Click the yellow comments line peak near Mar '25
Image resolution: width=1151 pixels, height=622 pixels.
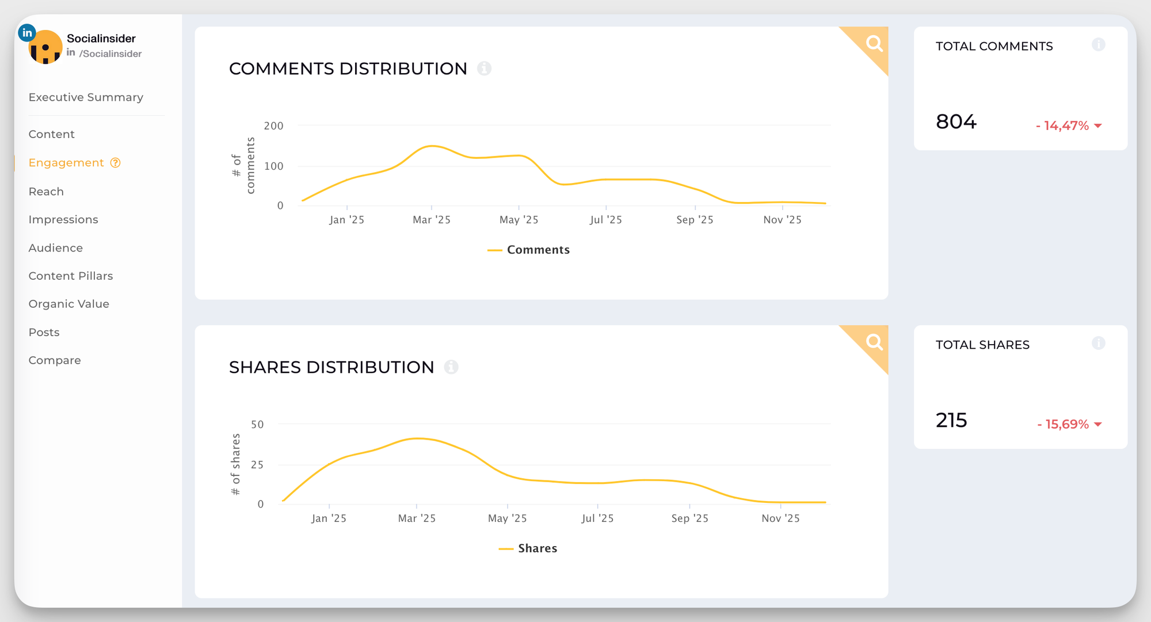tap(432, 146)
